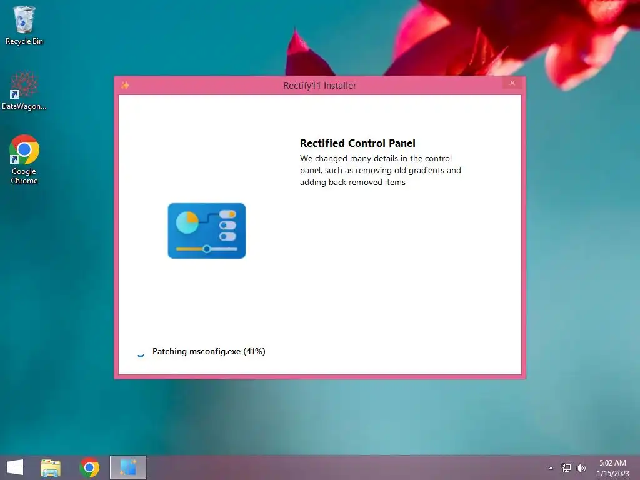Open the volume speaker tray icon
This screenshot has height=480, width=640.
581,468
